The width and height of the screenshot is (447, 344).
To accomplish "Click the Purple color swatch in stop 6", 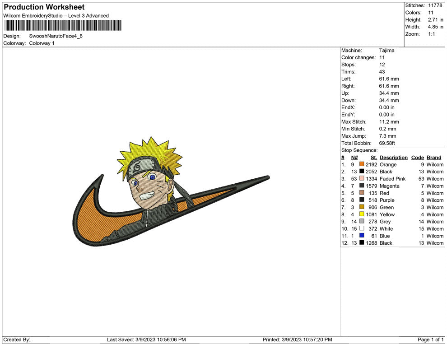I will pos(362,200).
